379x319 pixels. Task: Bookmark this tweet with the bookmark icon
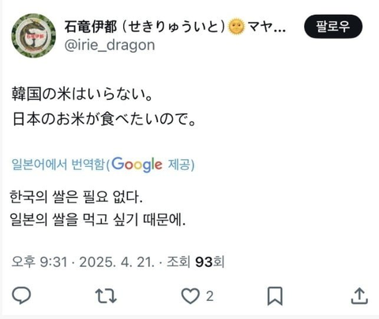pos(275,296)
